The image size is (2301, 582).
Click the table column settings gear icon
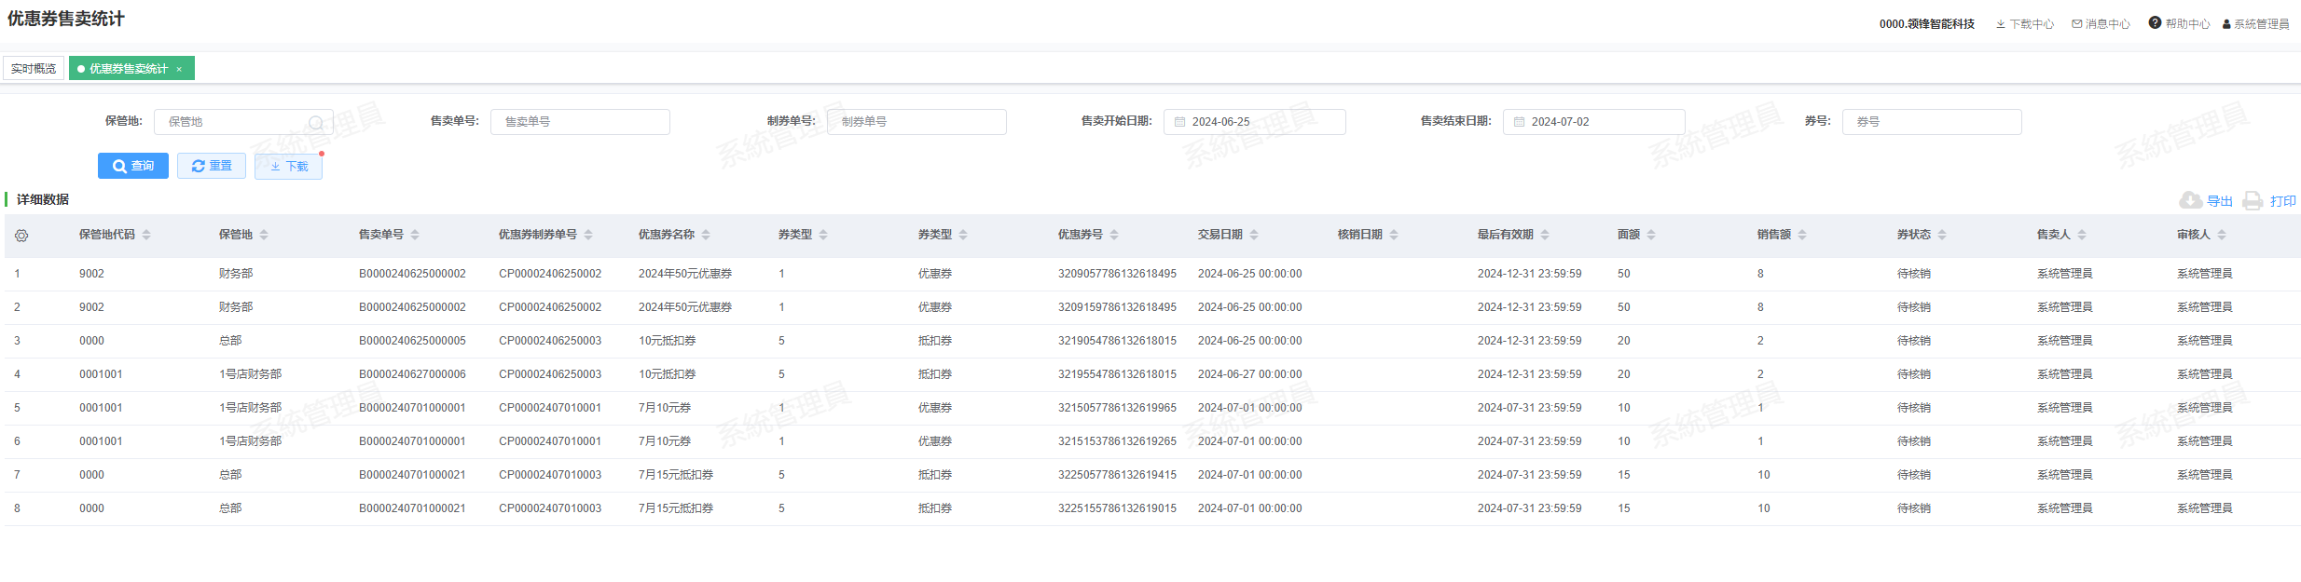tap(21, 236)
